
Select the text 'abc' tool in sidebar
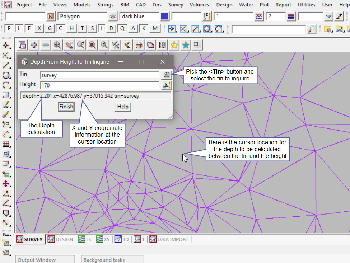pos(6,105)
